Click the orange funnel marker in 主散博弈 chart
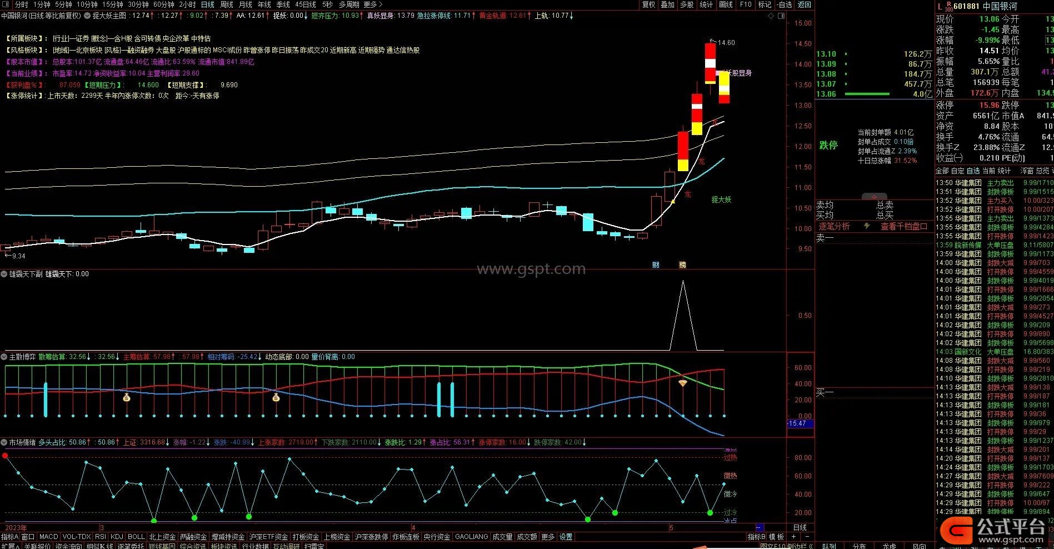 click(x=683, y=383)
